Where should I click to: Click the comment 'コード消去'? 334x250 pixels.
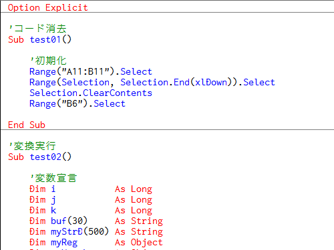click(x=37, y=29)
